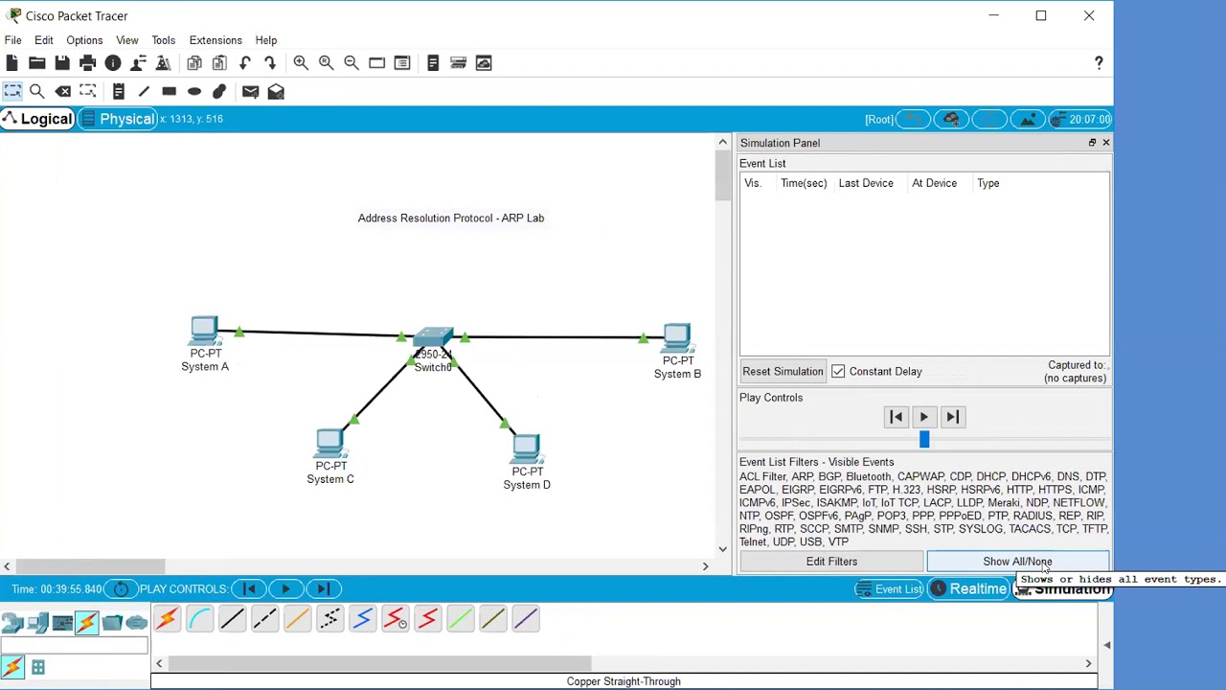The height and width of the screenshot is (690, 1226).
Task: Toggle Constant Delay checkbox
Action: coord(838,372)
